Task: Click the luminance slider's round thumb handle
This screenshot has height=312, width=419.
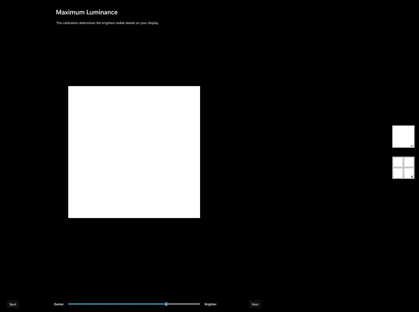Action: coord(166,304)
